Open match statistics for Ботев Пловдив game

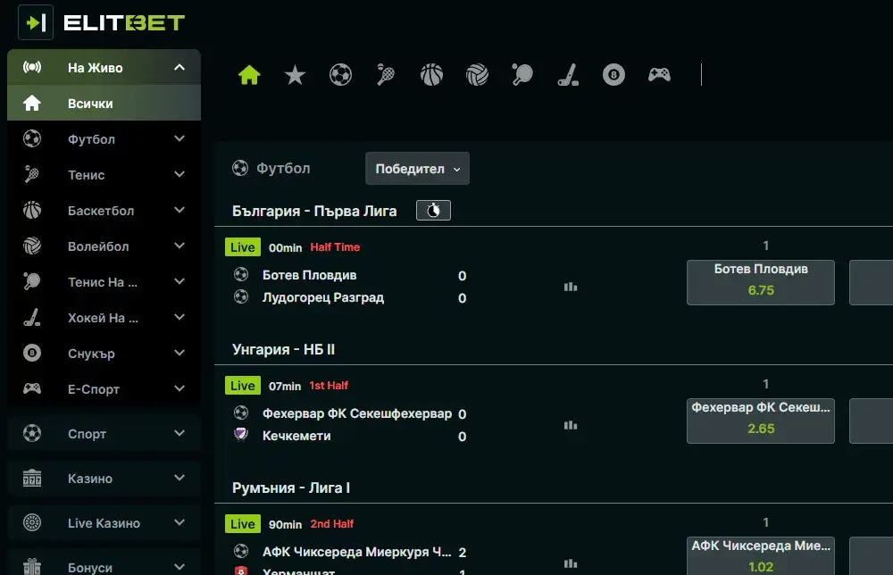571,287
